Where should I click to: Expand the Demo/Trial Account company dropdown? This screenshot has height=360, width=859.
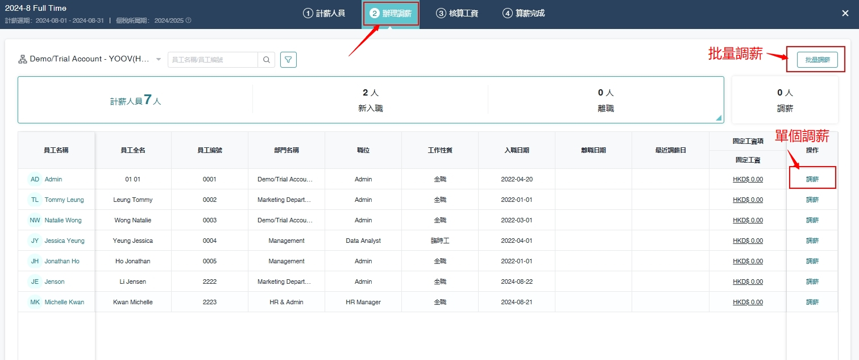tap(159, 60)
